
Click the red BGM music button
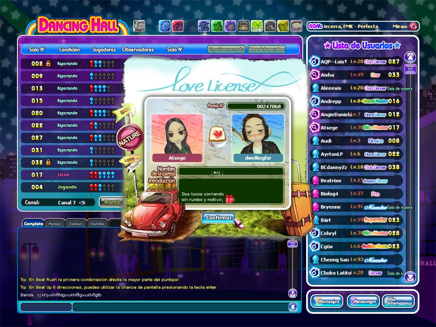tap(413, 26)
